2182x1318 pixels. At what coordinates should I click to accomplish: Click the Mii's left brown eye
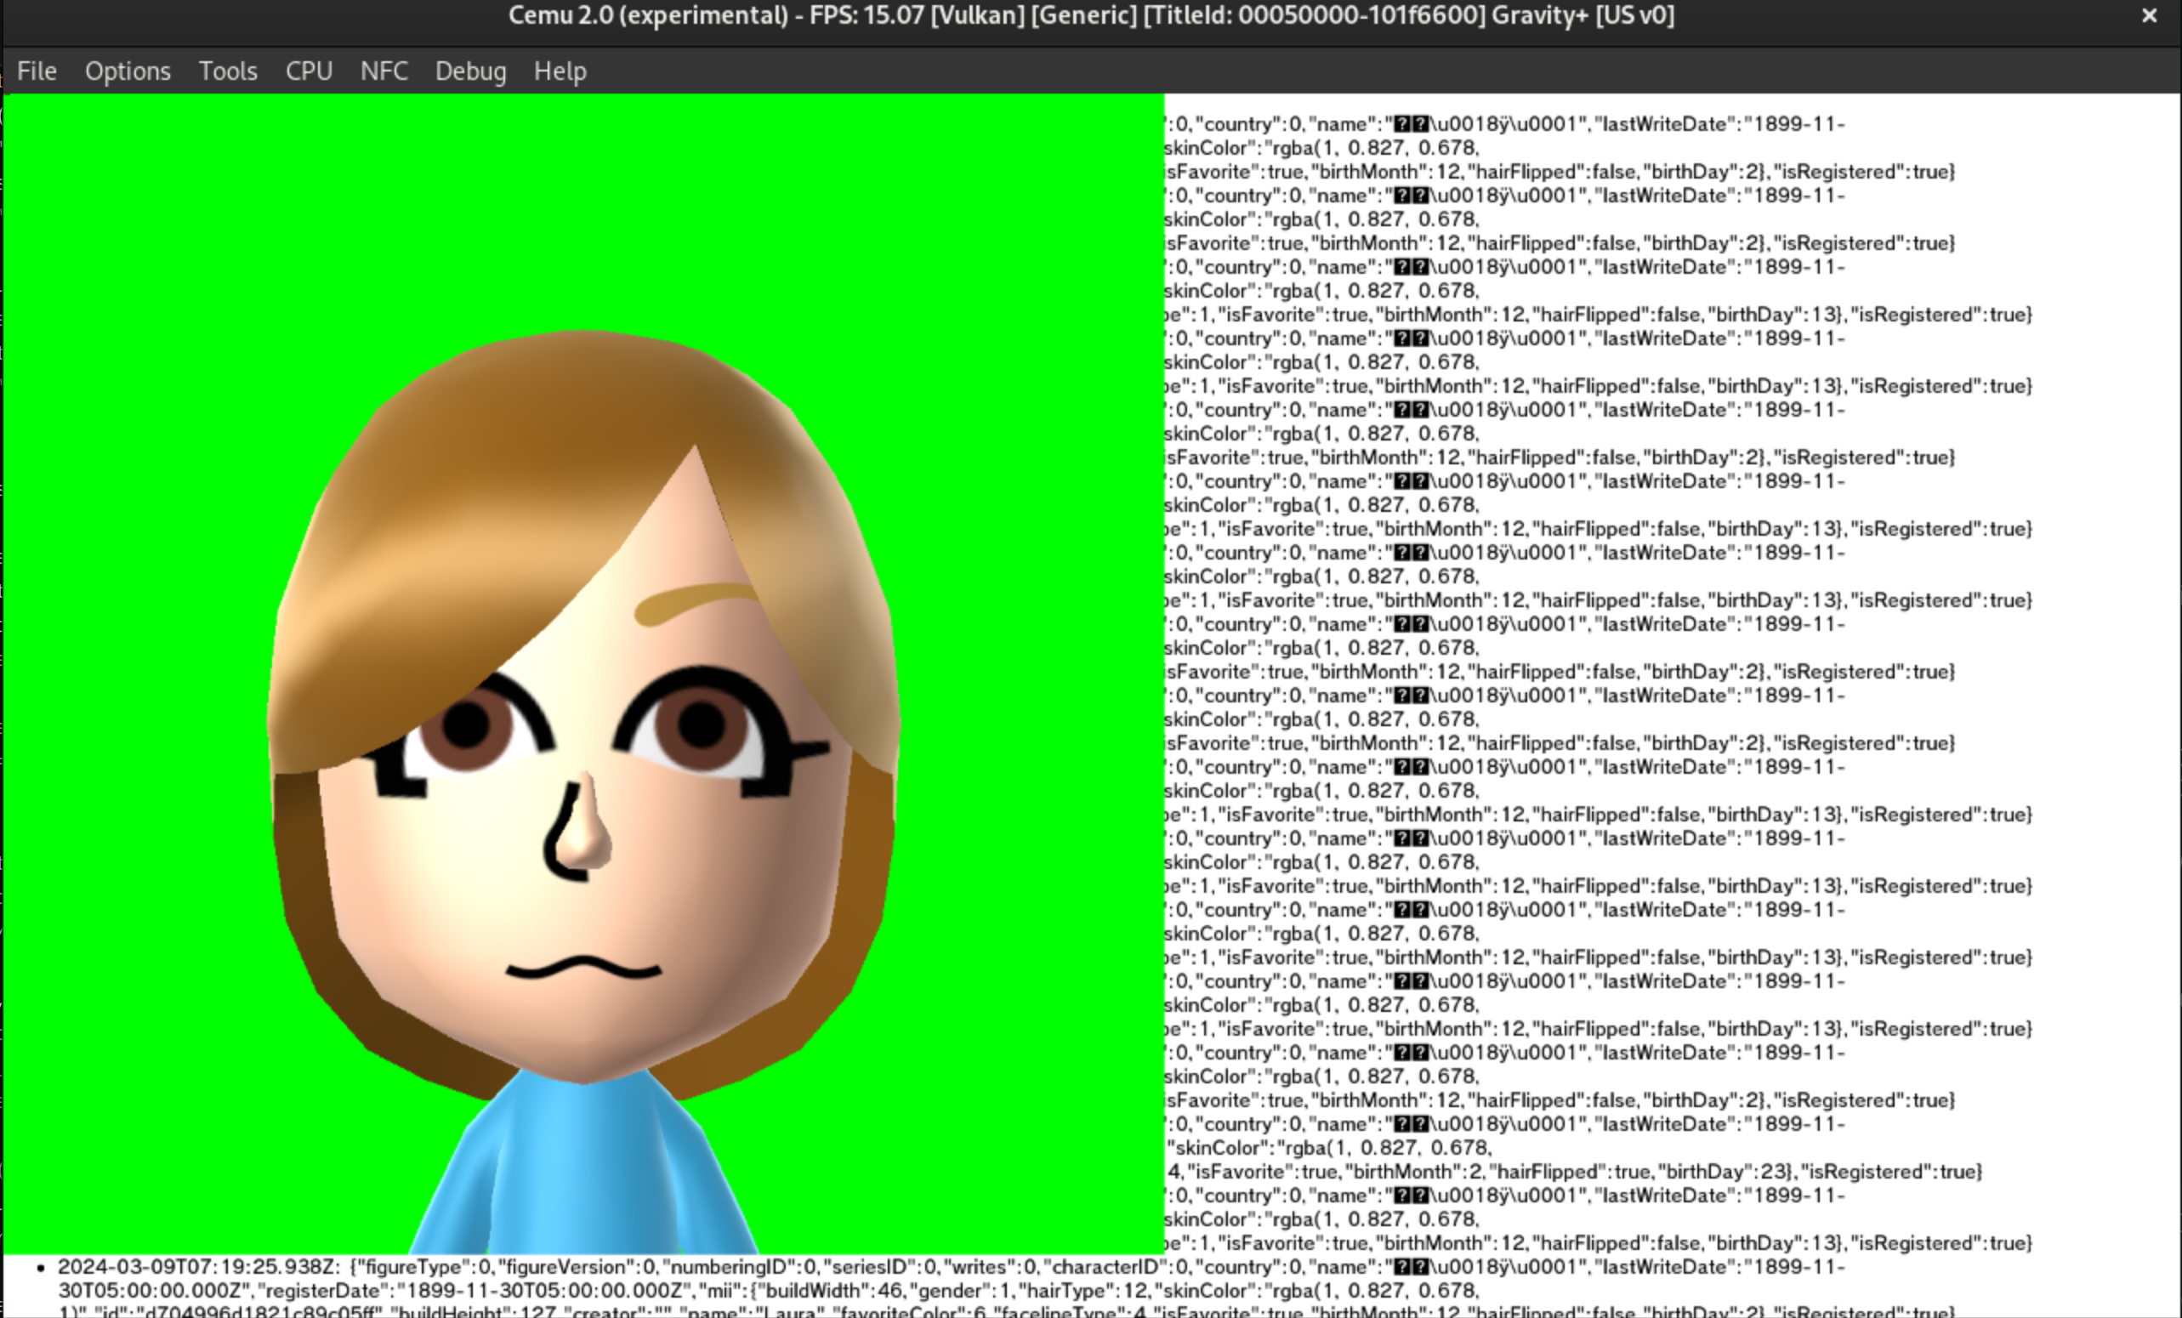click(465, 726)
